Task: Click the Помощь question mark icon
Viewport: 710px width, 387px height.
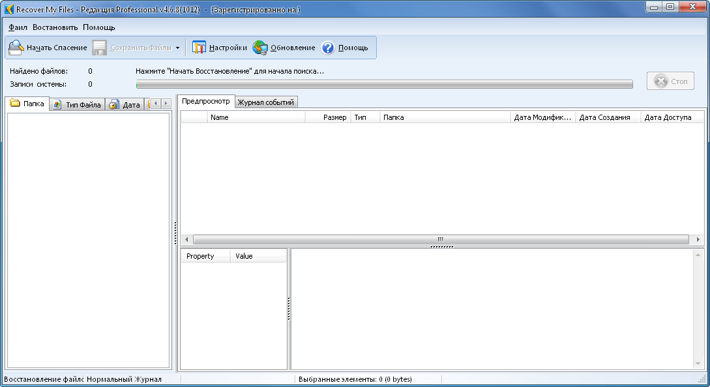Action: (328, 48)
